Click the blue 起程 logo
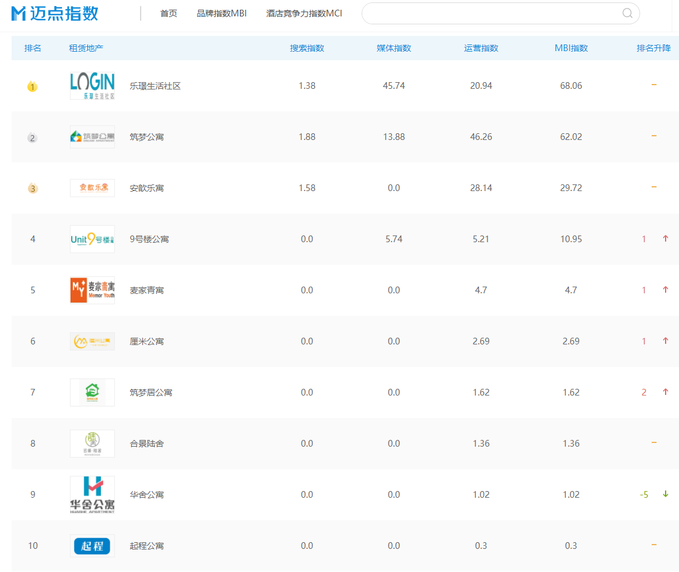679x572 pixels. coord(92,546)
